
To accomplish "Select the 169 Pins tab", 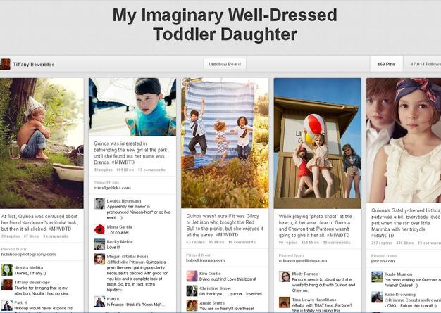I will (x=387, y=64).
